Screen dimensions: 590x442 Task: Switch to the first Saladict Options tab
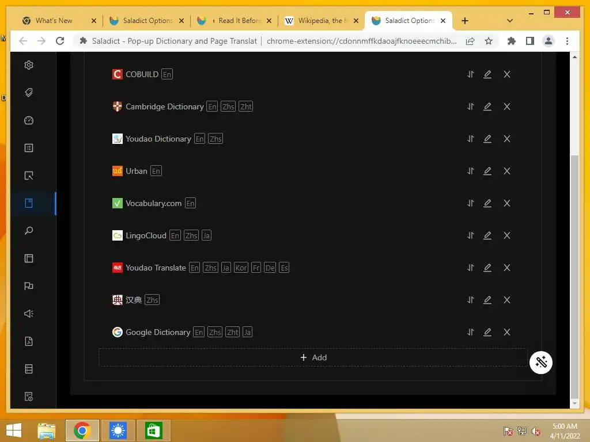(x=147, y=21)
